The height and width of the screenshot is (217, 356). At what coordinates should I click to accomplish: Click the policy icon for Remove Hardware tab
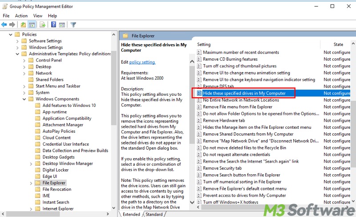pos(199,121)
